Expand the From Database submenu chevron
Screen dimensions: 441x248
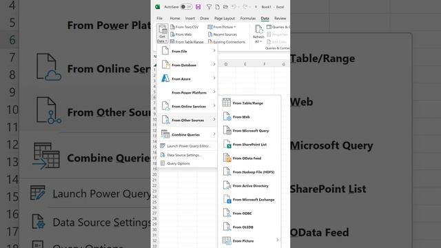pos(214,64)
